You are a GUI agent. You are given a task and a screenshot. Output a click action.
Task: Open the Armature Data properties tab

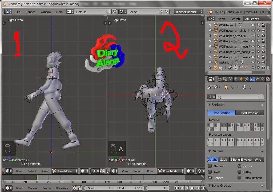tap(252, 79)
